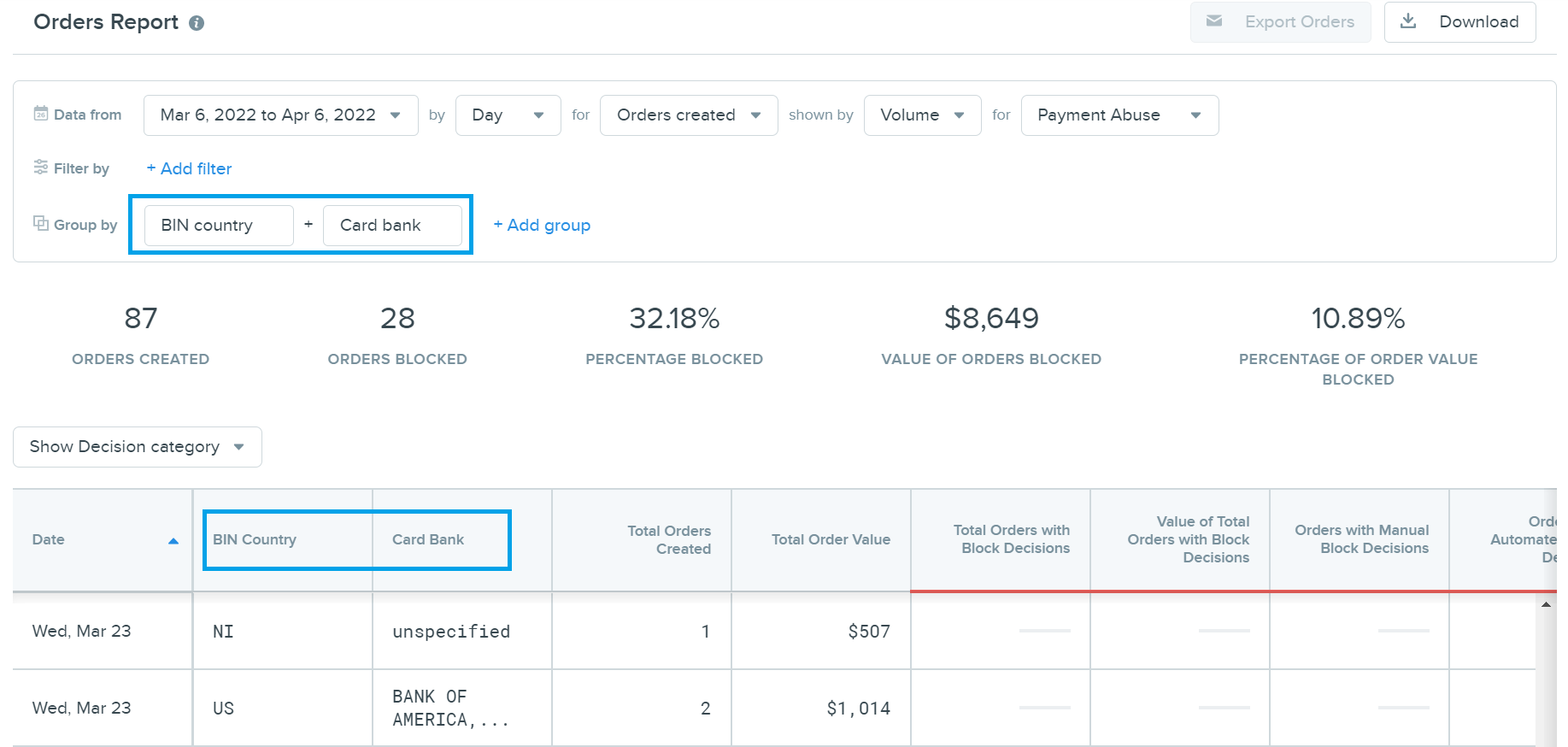Click the Export Orders button
1568x747 pixels.
[1280, 21]
